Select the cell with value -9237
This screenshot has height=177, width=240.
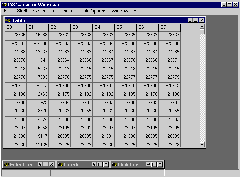click(x=38, y=70)
